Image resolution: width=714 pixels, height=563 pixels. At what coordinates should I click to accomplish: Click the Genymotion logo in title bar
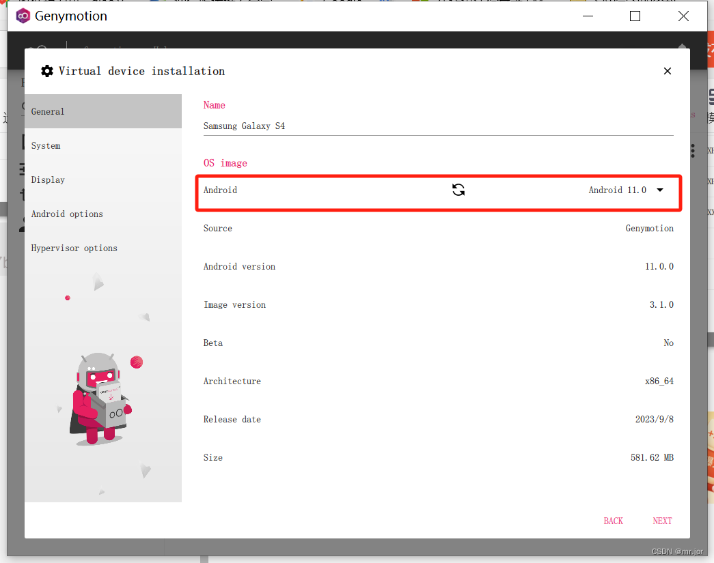23,16
